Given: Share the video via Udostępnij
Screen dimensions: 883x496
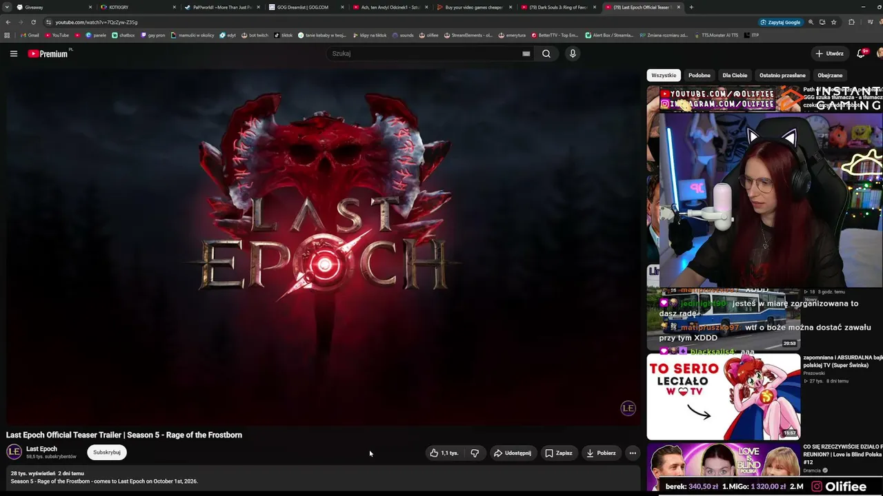Looking at the screenshot, I should click(513, 453).
